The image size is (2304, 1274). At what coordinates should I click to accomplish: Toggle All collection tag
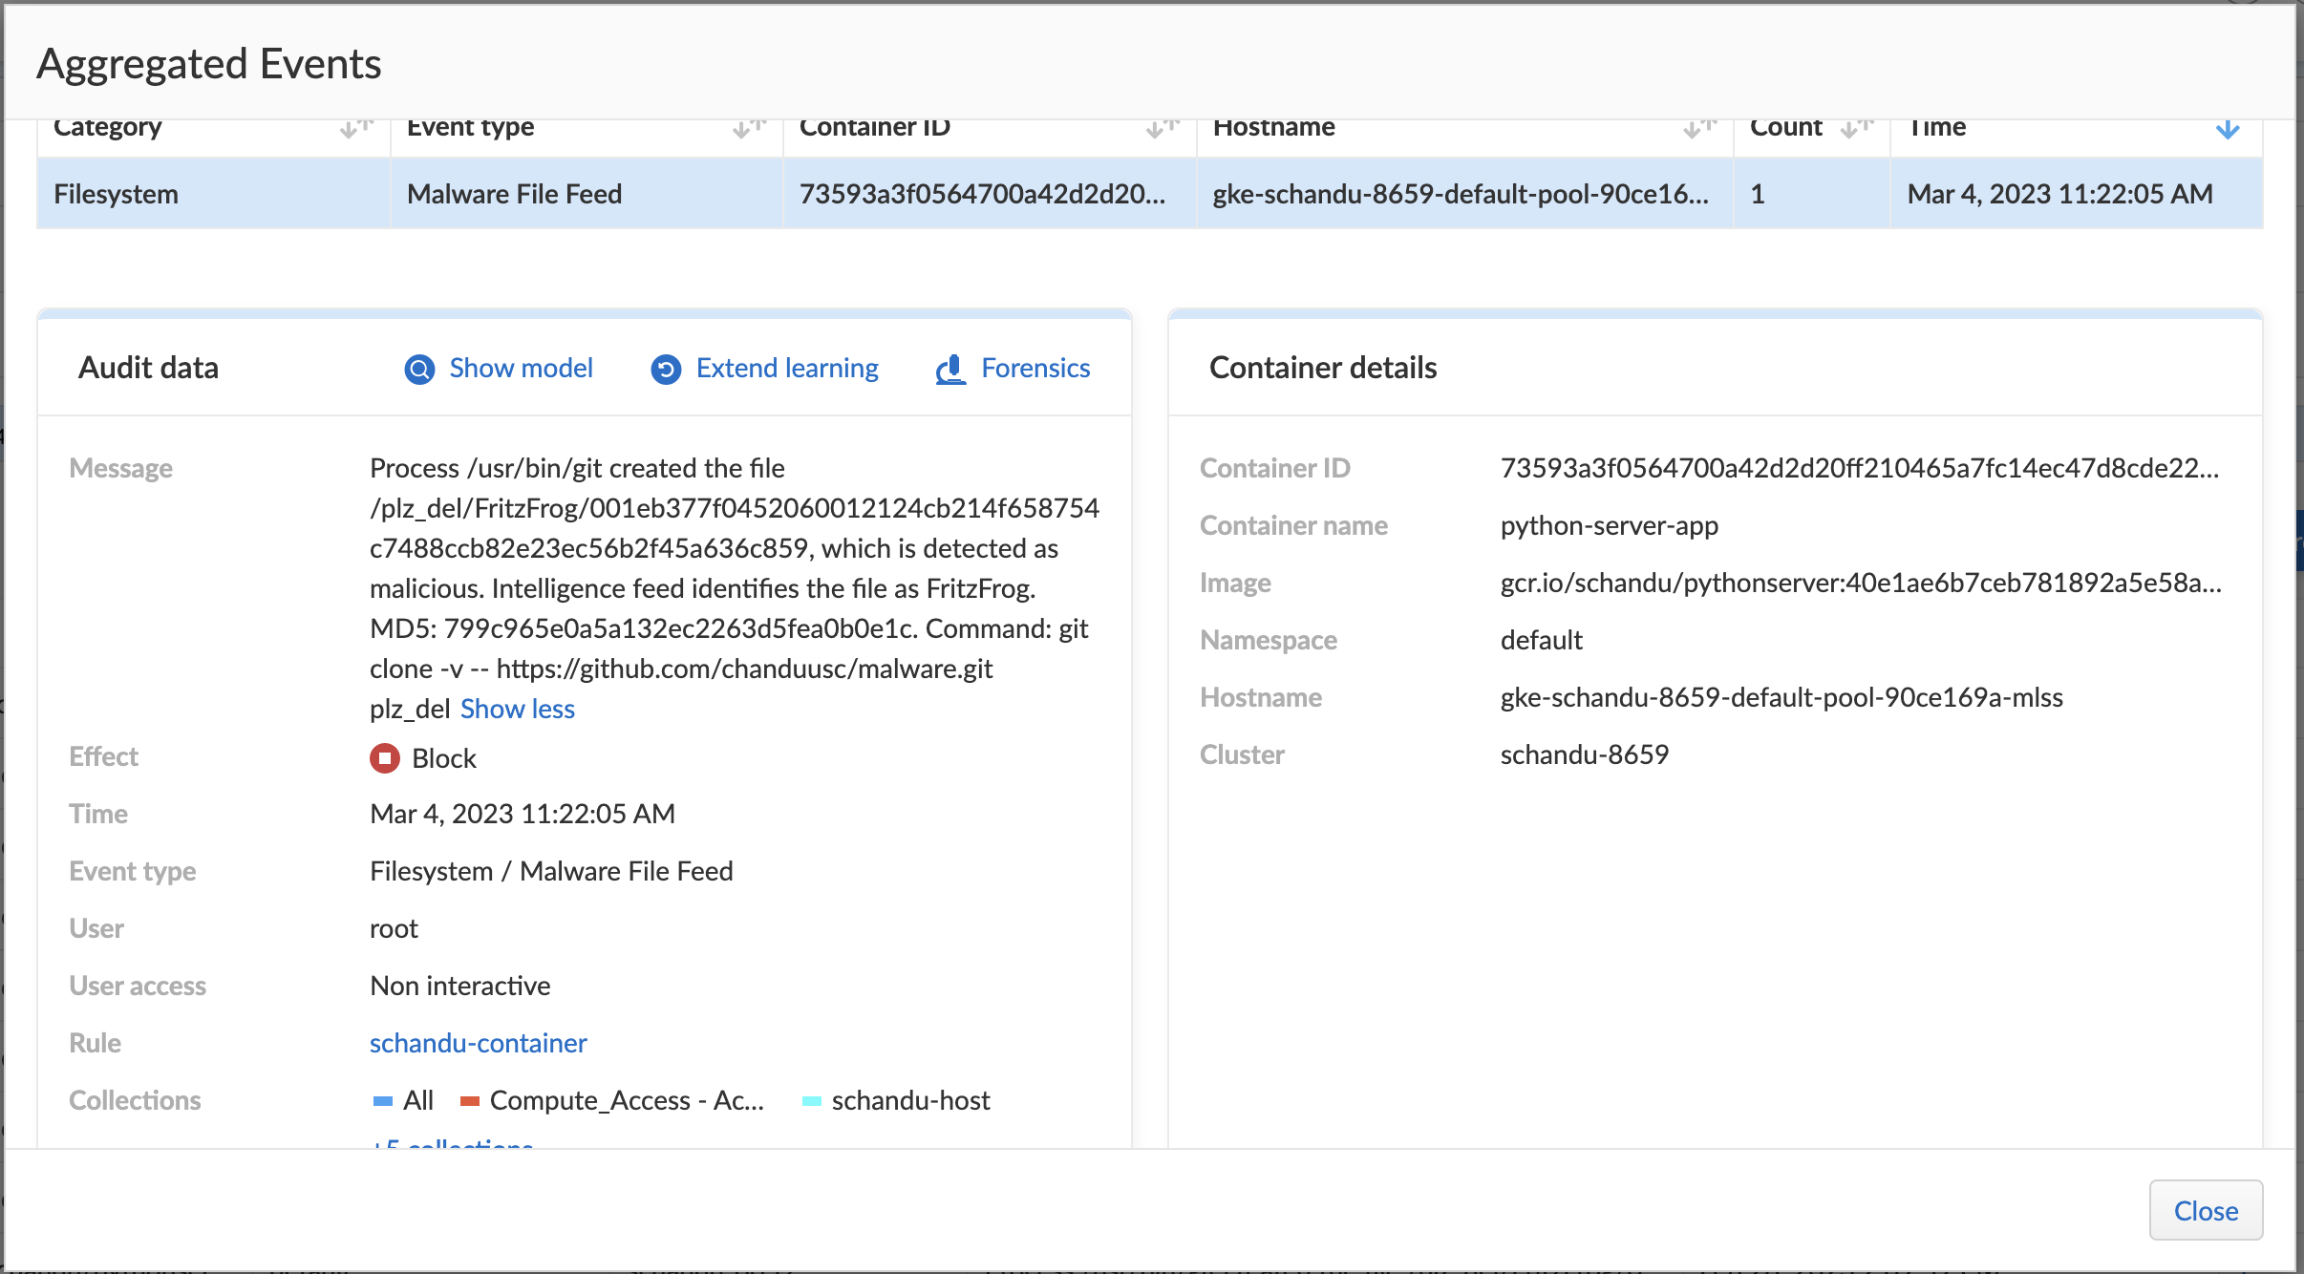[406, 1098]
